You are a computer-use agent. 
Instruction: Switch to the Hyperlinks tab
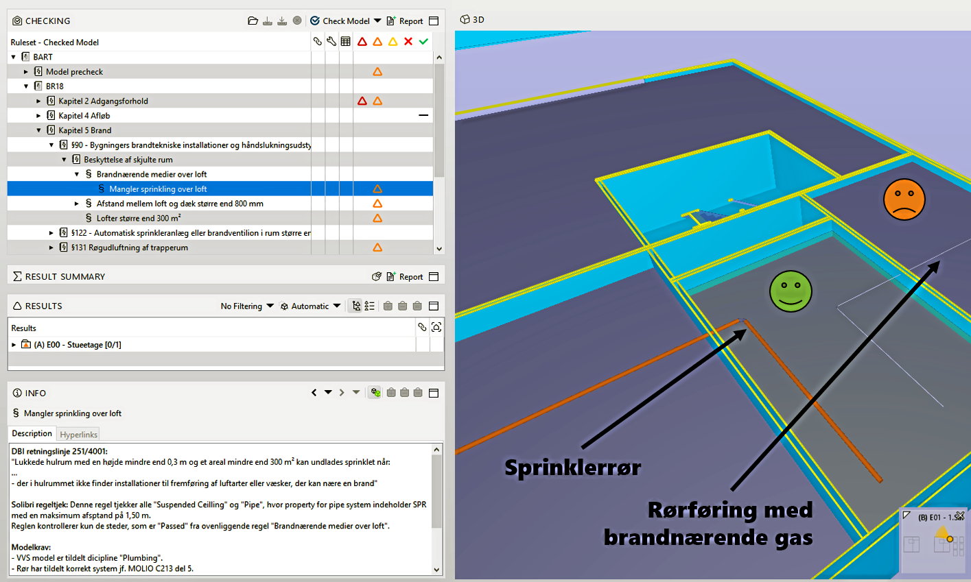click(x=78, y=435)
